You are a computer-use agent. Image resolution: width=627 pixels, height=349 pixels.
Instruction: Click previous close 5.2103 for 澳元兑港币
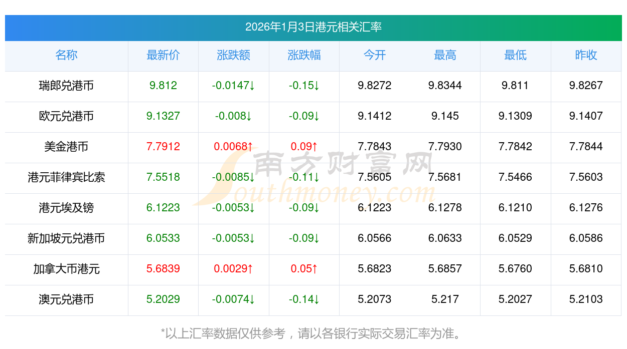[x=586, y=299]
